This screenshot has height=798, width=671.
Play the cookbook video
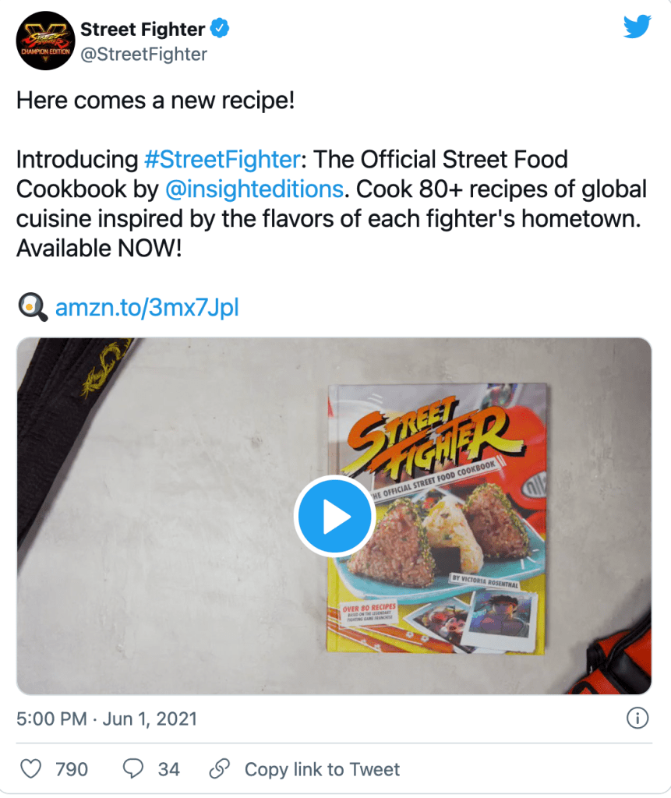click(x=334, y=516)
